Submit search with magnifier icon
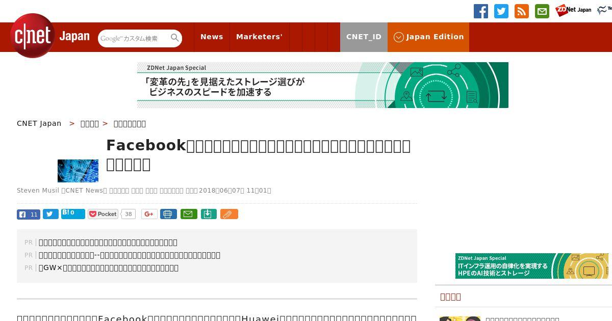 tap(175, 38)
